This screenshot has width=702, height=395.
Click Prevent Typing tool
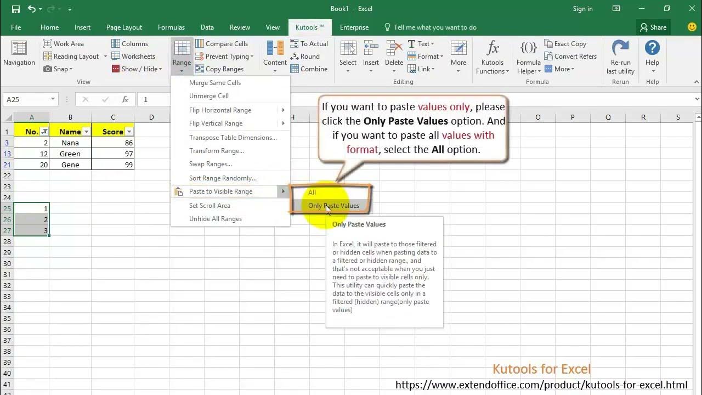pyautogui.click(x=224, y=57)
